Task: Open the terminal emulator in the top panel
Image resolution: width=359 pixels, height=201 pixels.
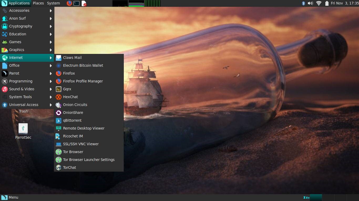Action: 76,3
